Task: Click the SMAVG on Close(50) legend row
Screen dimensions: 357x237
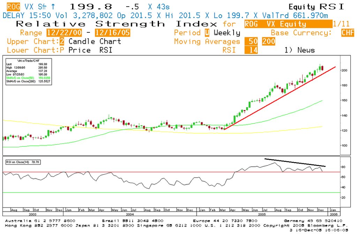Action: click(x=28, y=78)
